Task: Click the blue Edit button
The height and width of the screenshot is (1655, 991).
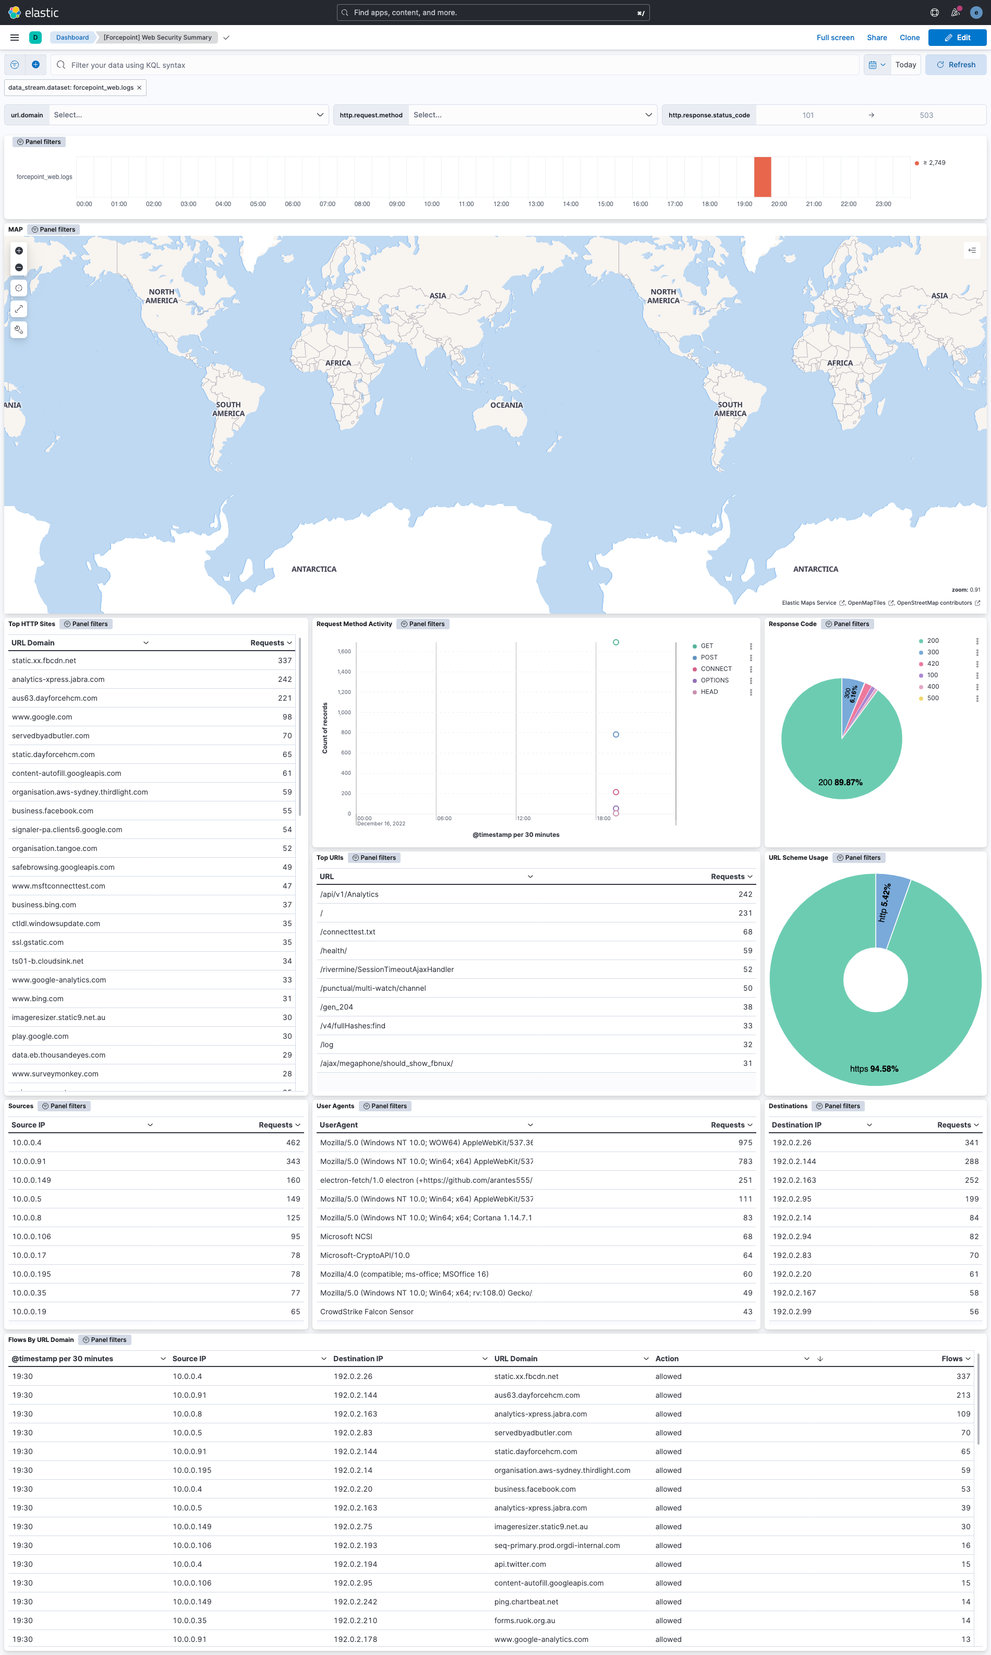Action: point(957,38)
